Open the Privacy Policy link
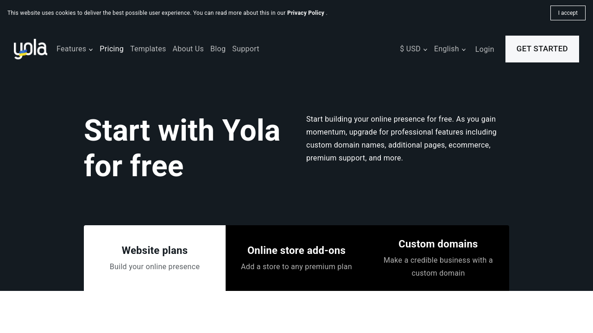 (x=306, y=13)
